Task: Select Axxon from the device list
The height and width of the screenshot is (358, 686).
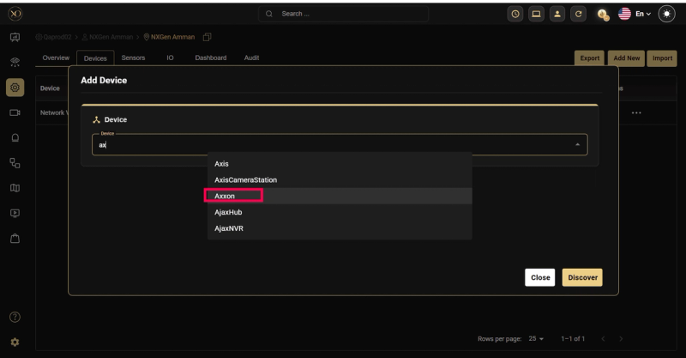Action: point(340,196)
